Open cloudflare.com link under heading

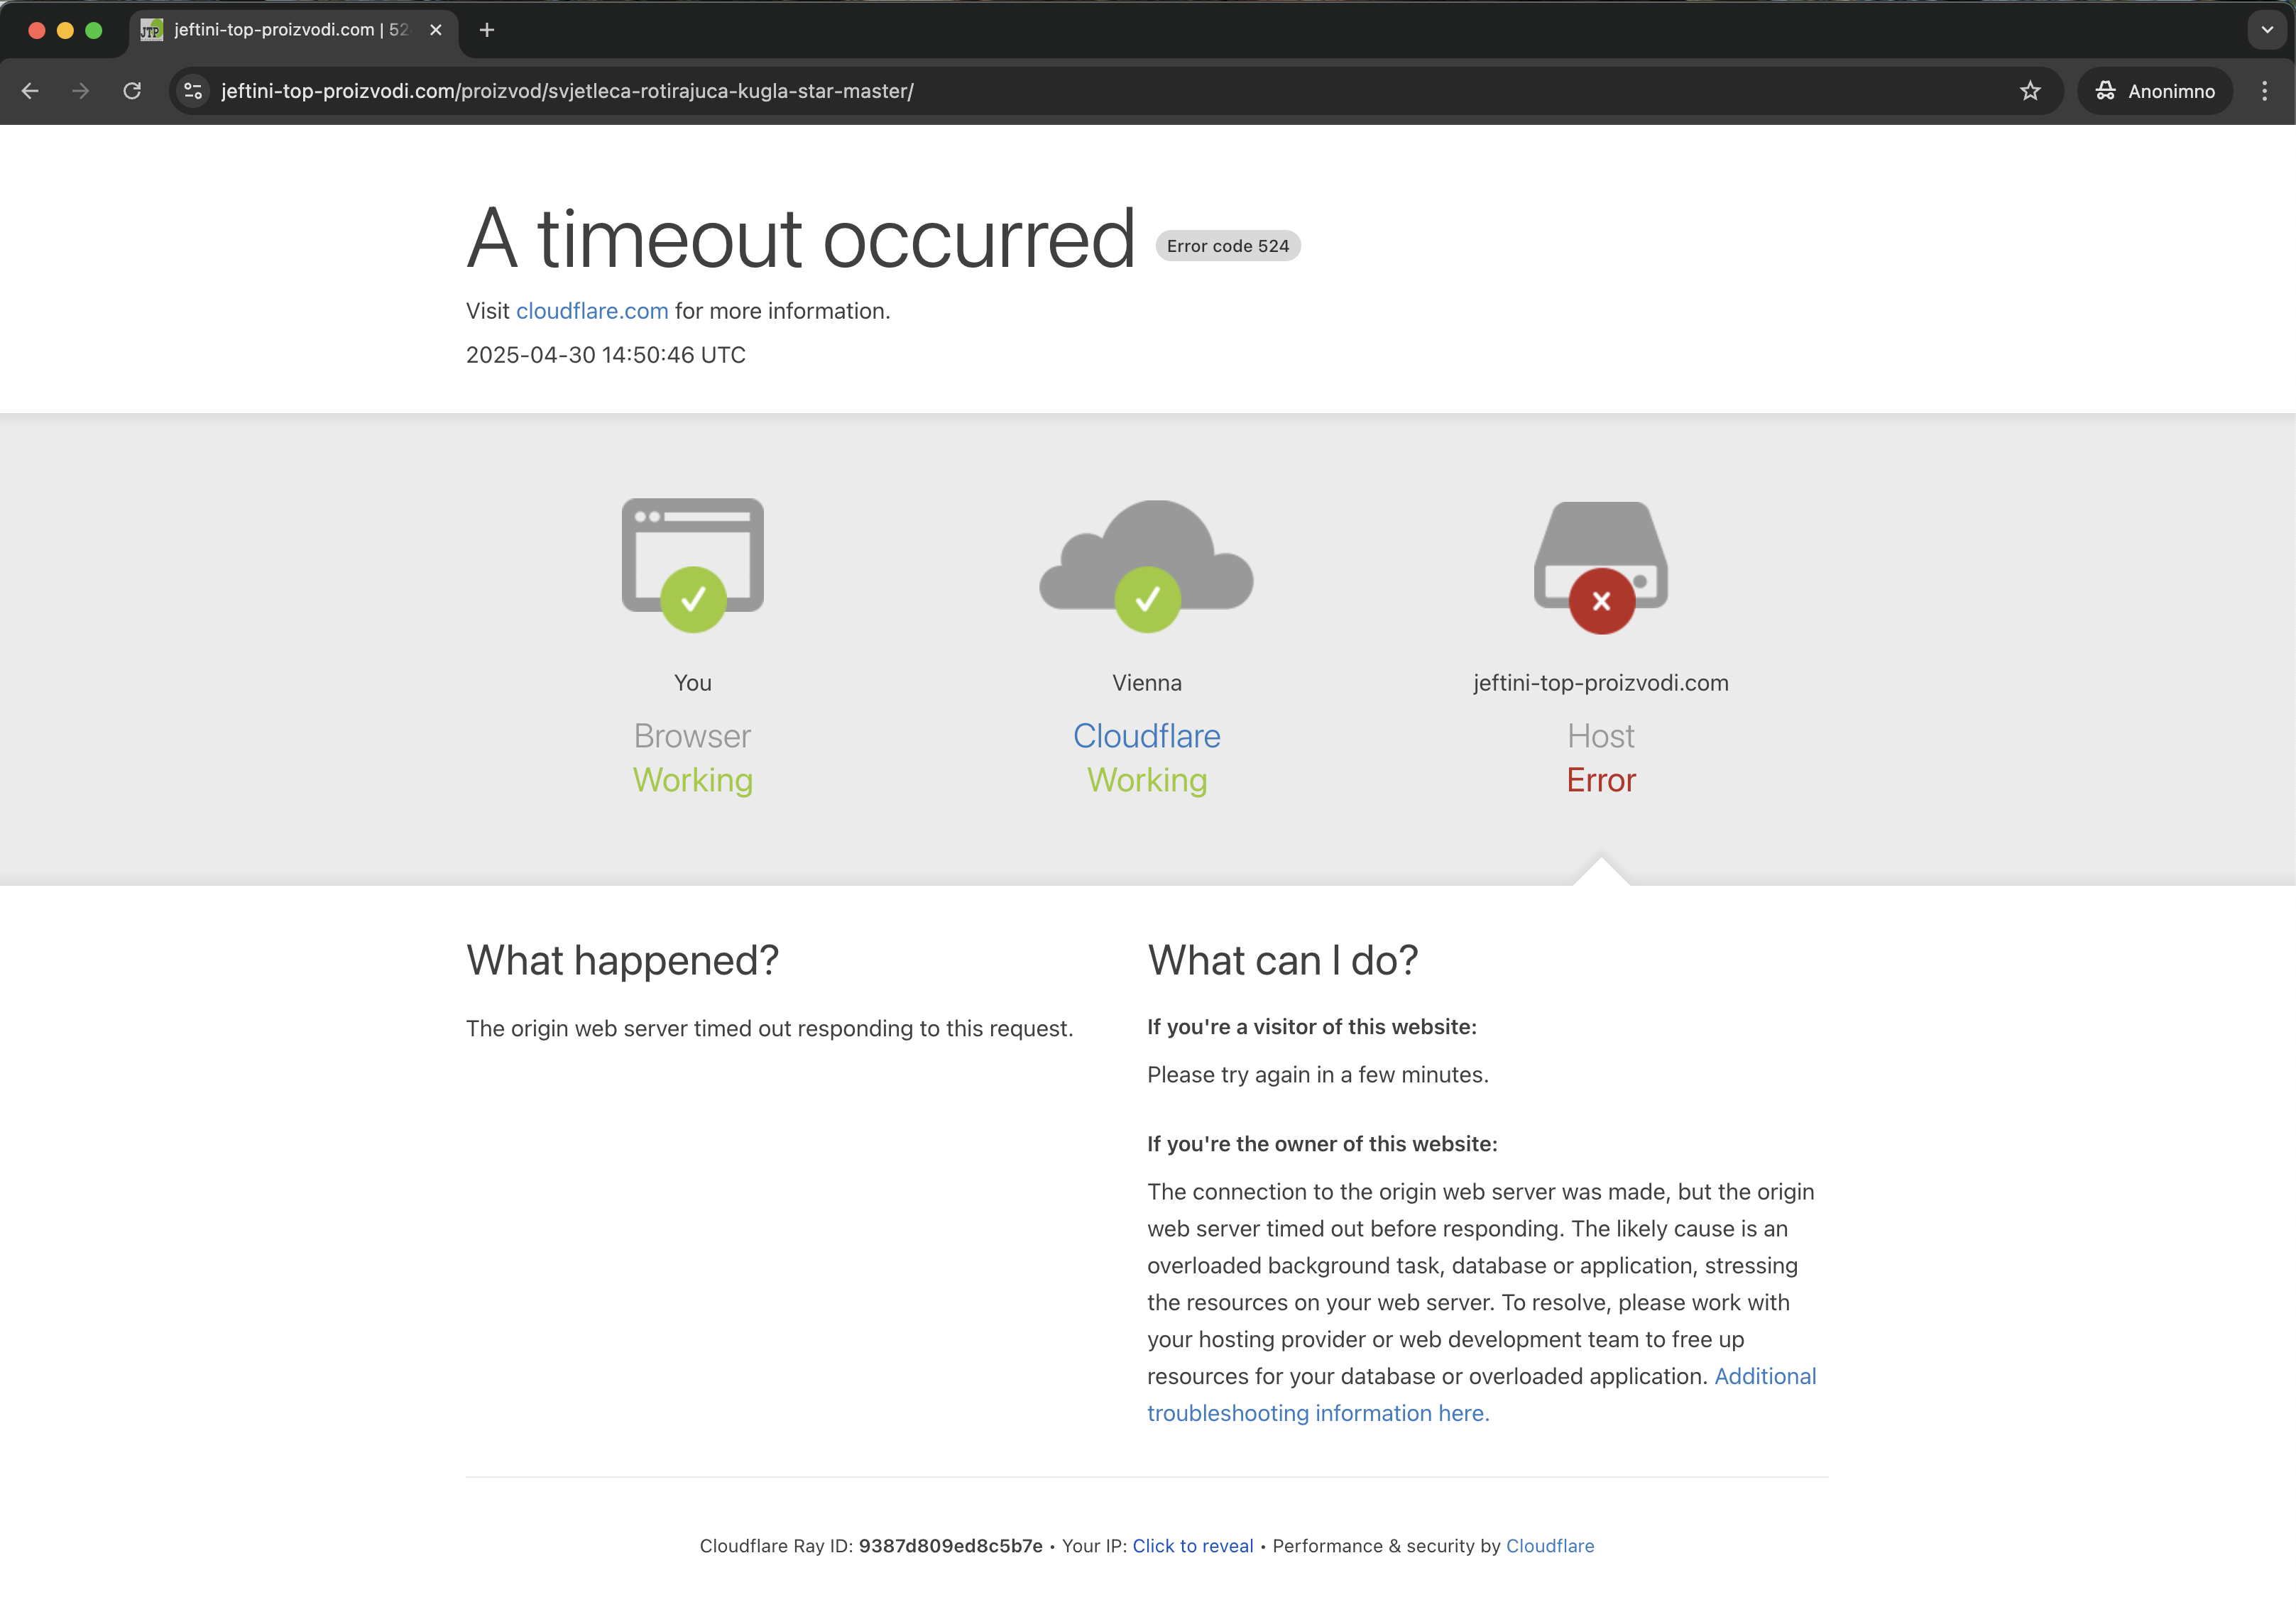592,311
